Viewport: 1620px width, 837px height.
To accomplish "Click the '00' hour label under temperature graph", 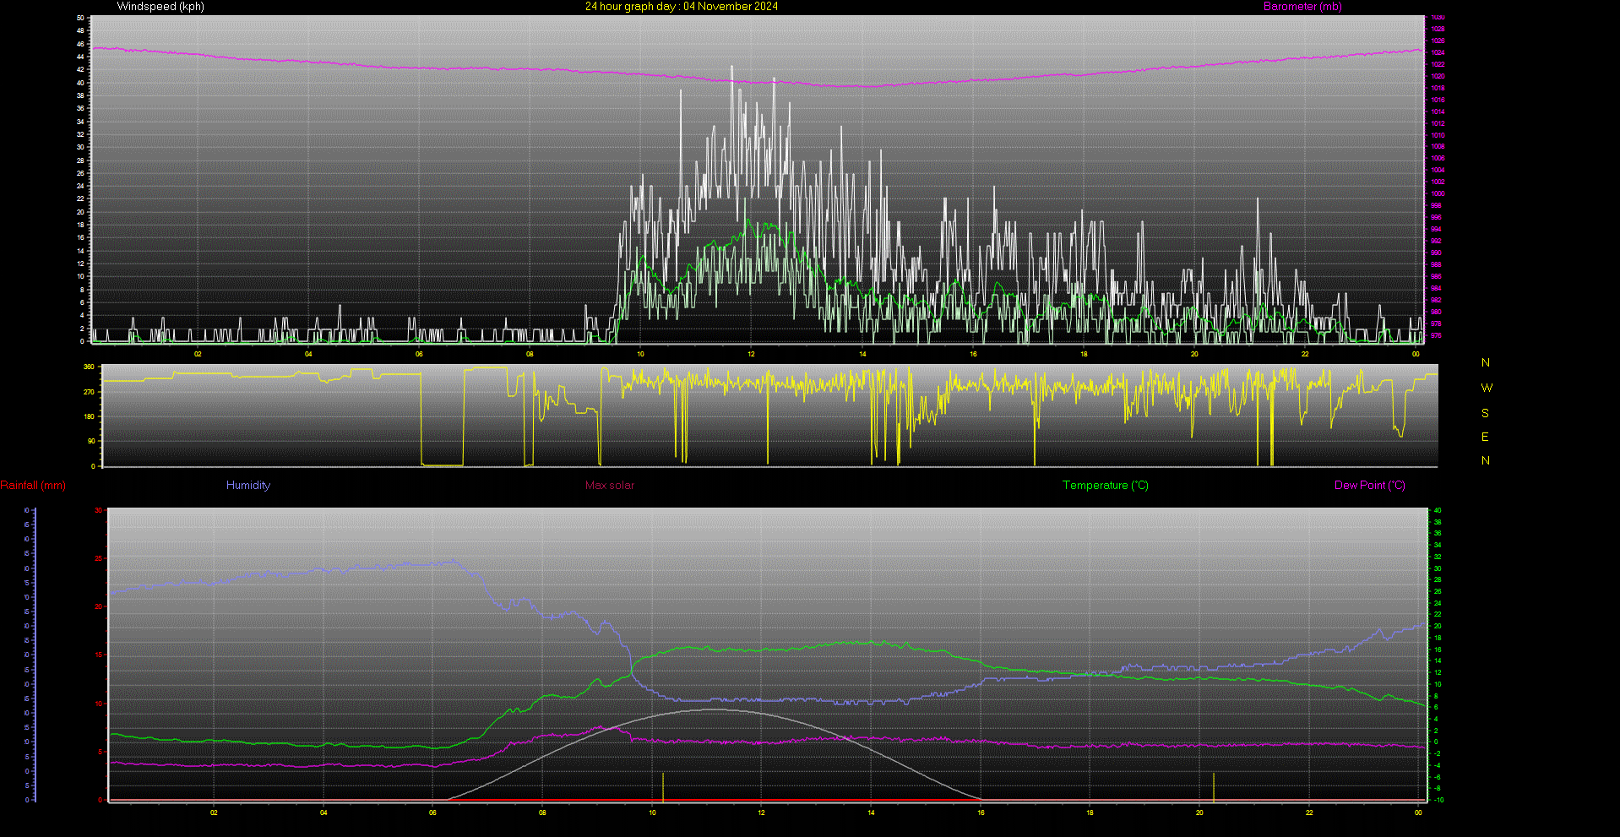I will [1418, 813].
